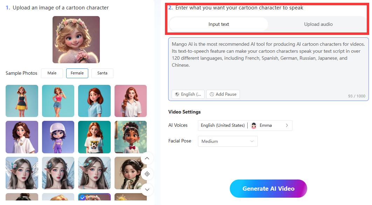Click the locate target icon
The width and height of the screenshot is (372, 205).
[147, 174]
